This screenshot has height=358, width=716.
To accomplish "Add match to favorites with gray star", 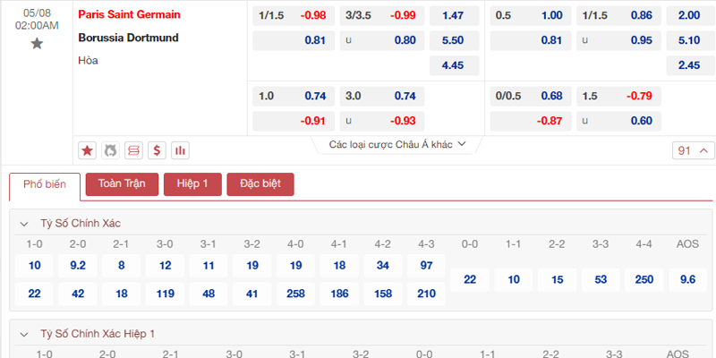I will pos(37,43).
